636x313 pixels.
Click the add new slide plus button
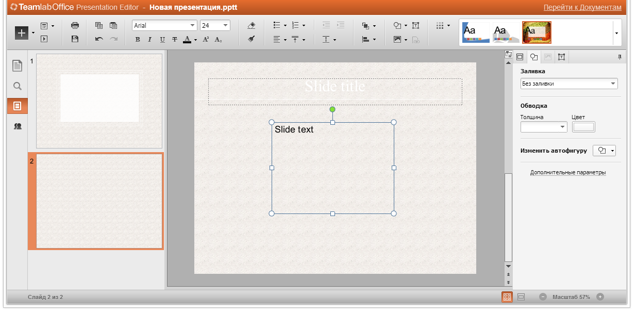pos(22,32)
